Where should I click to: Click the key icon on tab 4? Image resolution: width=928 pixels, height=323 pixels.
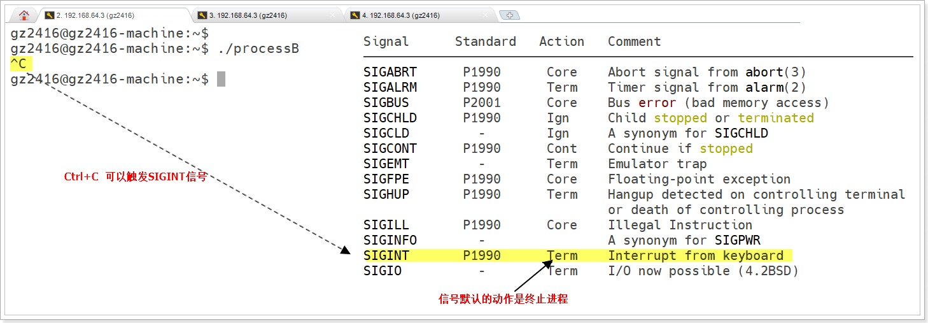(x=355, y=15)
